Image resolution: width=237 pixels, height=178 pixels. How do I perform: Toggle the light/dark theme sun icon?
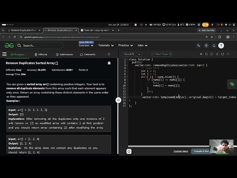pyautogui.click(x=206, y=46)
